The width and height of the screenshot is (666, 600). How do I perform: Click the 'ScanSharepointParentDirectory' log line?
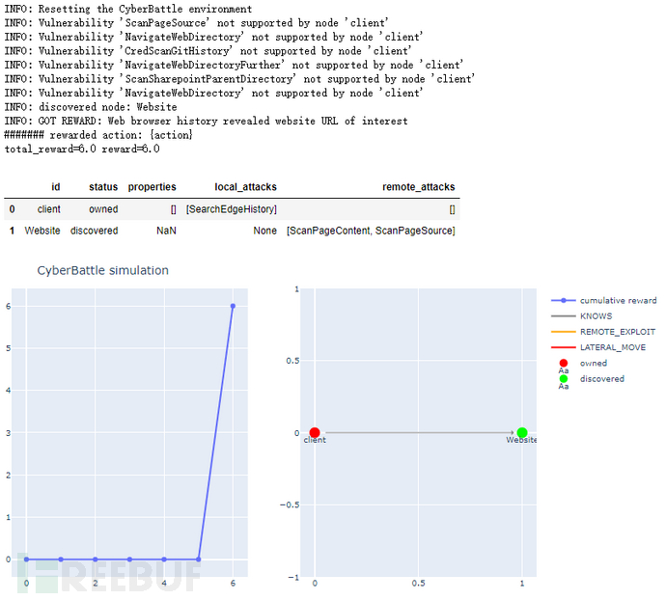(239, 79)
